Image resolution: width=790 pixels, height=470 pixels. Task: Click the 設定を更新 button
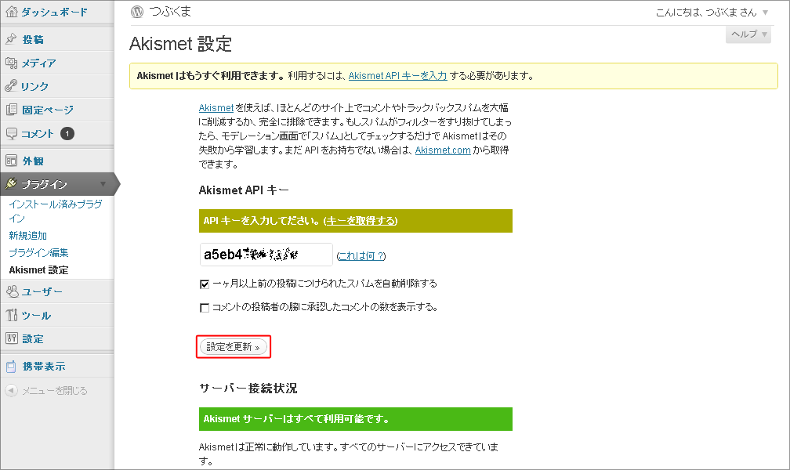[x=234, y=346]
